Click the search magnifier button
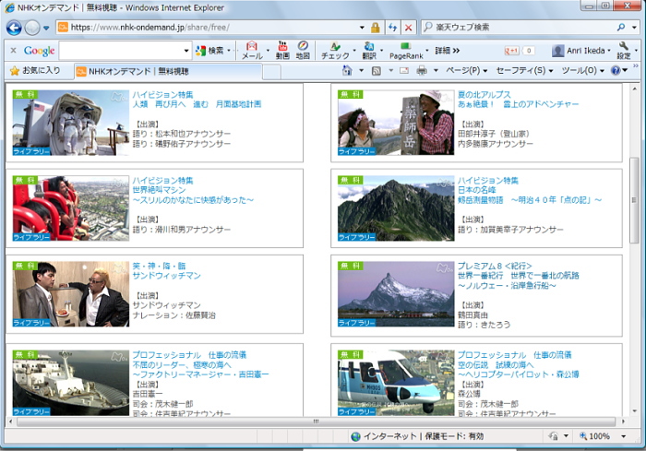This screenshot has height=451, width=646. (x=621, y=27)
